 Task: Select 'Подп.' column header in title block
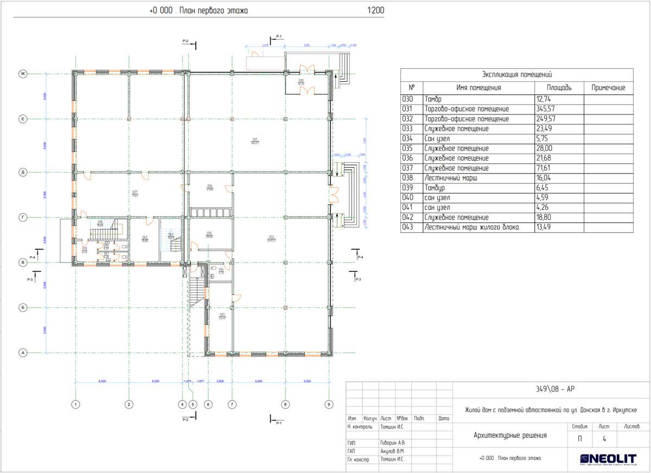419,419
